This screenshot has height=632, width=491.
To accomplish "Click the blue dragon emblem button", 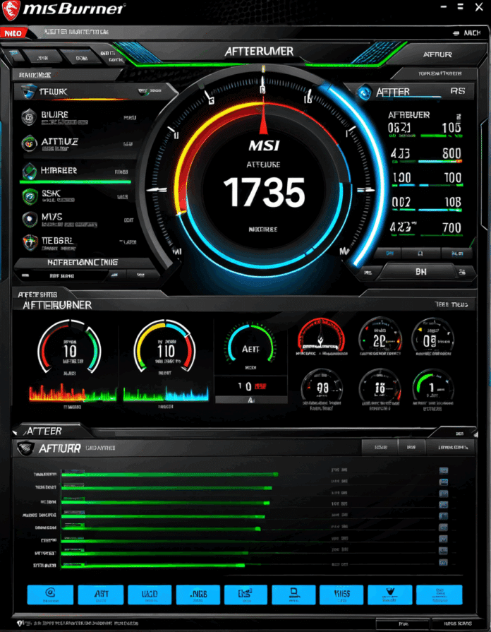I will pyautogui.click(x=390, y=595).
